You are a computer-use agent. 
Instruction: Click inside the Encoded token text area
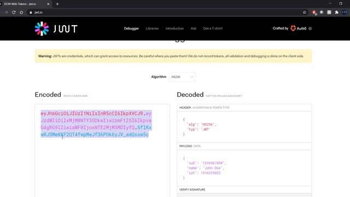pyautogui.click(x=102, y=151)
